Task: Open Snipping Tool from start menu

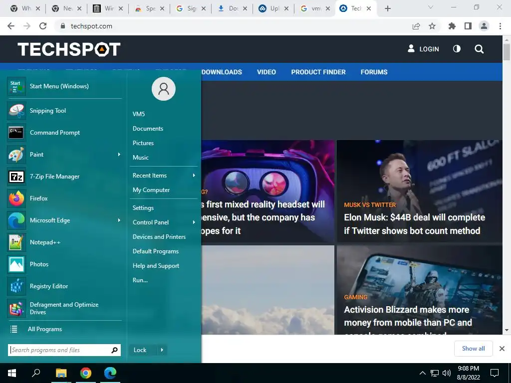Action: coord(64,111)
